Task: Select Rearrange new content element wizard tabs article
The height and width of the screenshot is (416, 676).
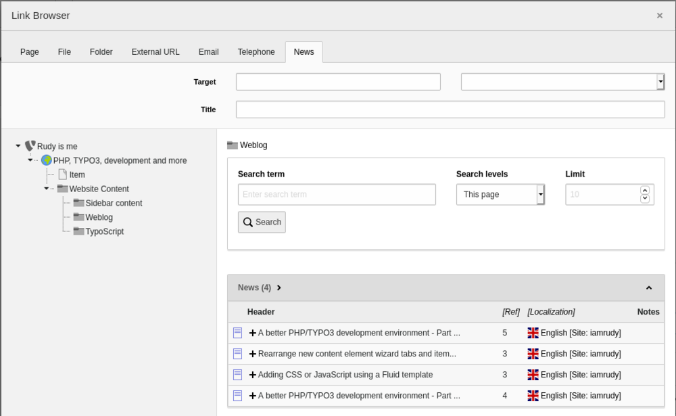Action: [357, 354]
